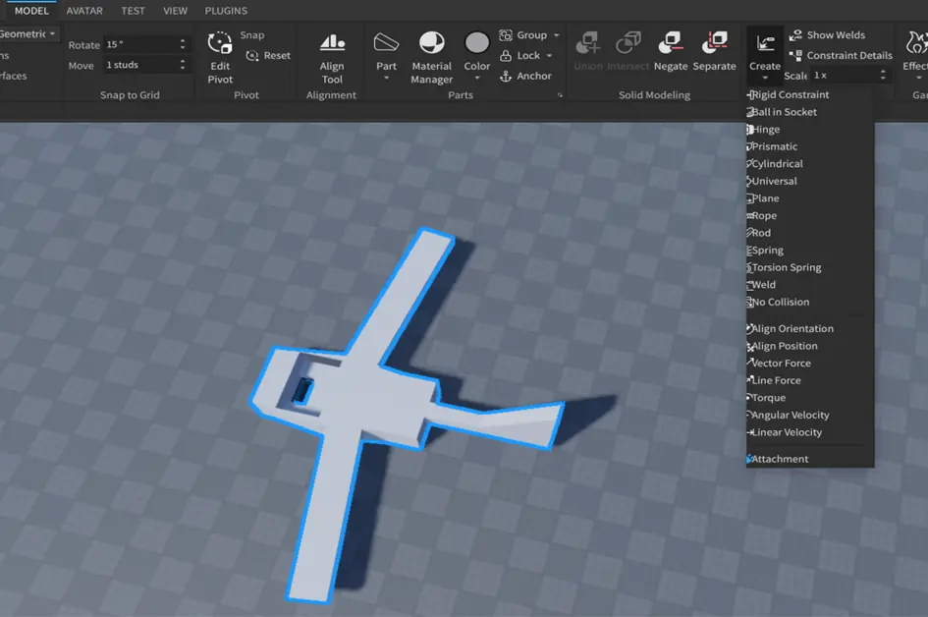Click the Move increment field showing 1 studs
Screen dimensions: 928x617
[x=146, y=65]
